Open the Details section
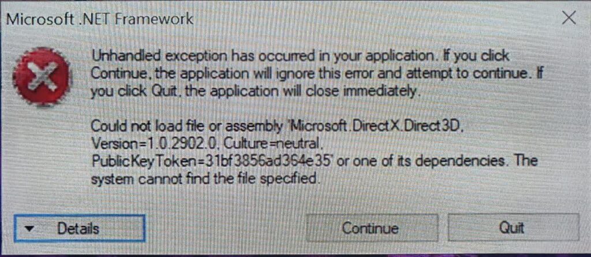 click(79, 228)
